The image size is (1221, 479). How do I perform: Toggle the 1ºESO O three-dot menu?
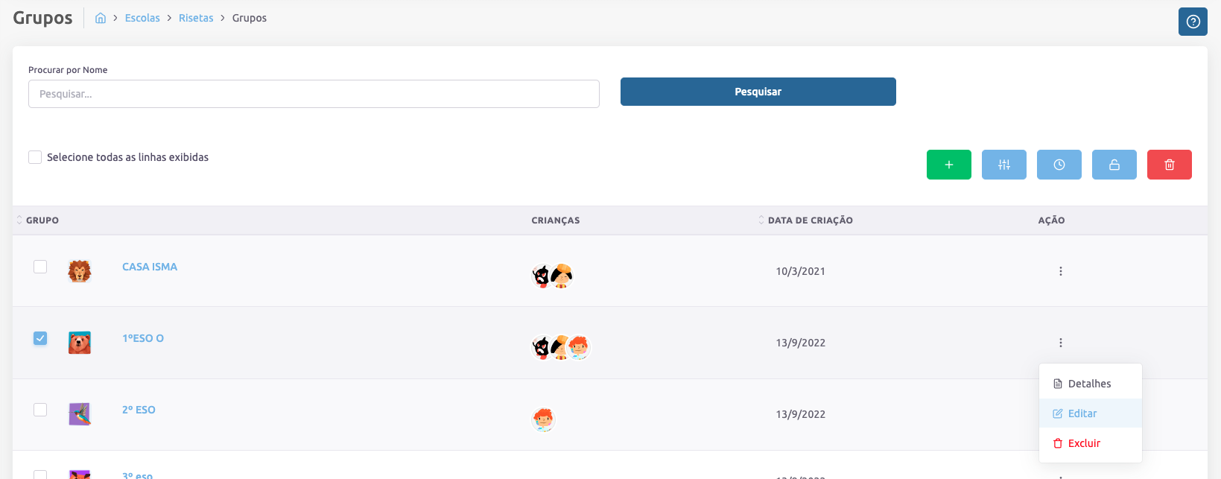pos(1060,343)
